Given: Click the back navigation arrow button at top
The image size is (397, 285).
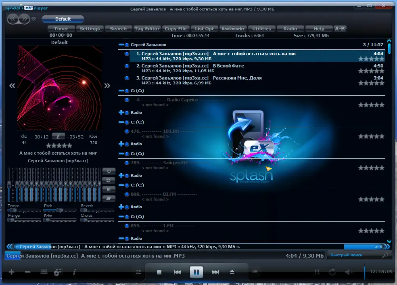Looking at the screenshot, I should click(x=13, y=19).
